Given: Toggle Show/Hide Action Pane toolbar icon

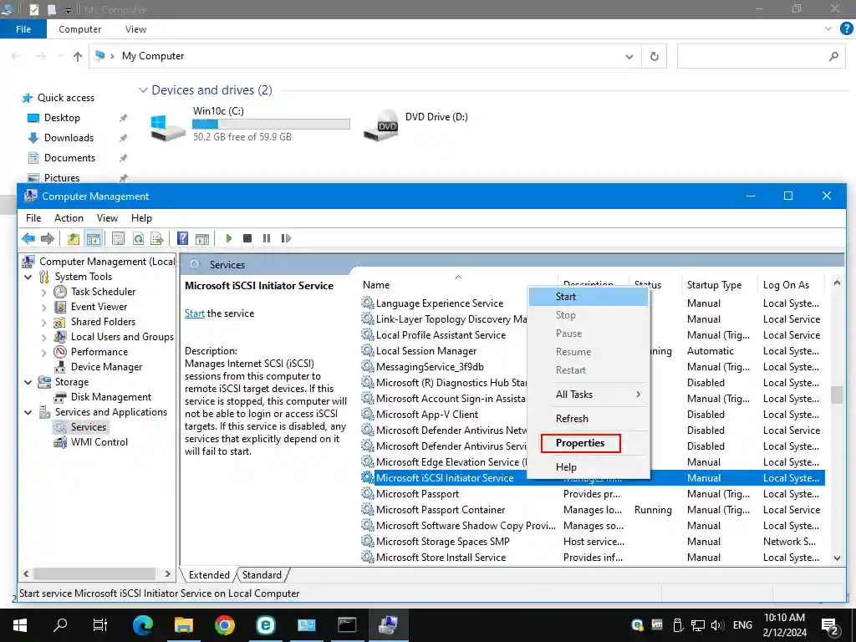Looking at the screenshot, I should [202, 238].
